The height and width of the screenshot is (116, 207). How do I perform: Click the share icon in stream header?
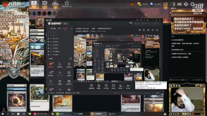tap(157, 30)
